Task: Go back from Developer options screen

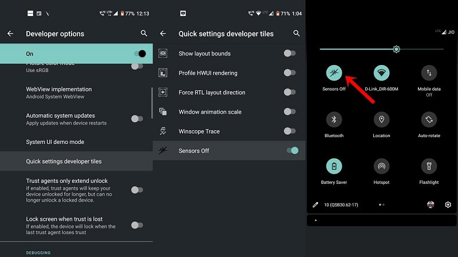Action: (x=10, y=34)
